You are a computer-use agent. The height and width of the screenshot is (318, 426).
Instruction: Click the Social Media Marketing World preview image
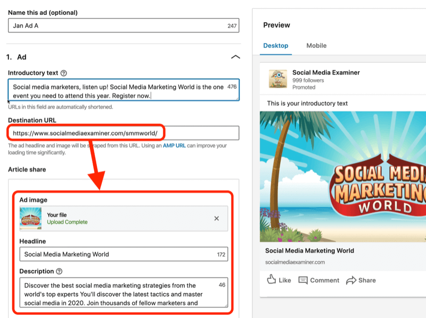343,177
